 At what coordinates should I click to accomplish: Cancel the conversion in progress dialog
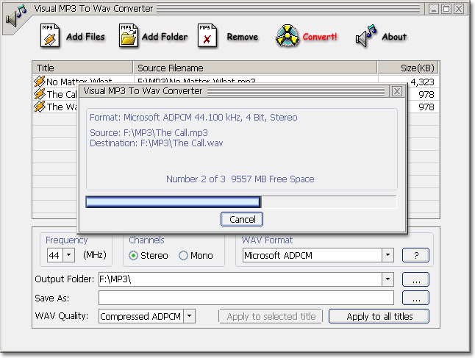242,219
